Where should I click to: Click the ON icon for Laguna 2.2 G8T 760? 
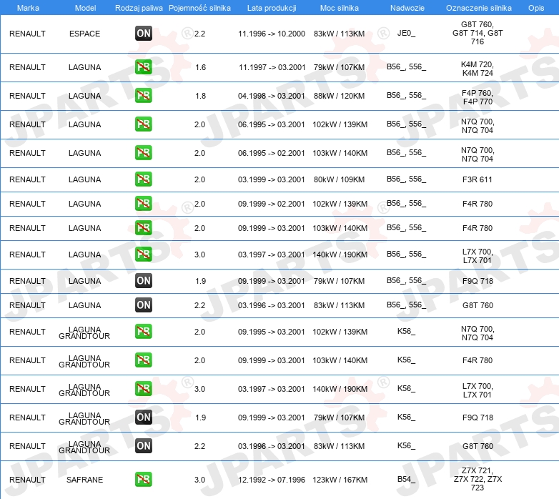click(x=144, y=305)
